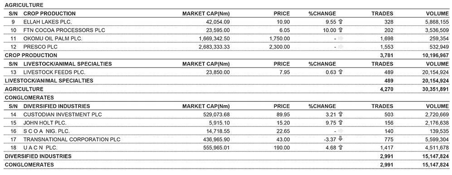Image resolution: width=452 pixels, height=175 pixels.
Task: Click the VOLUME header in the Diversified Industries table
Action: (437, 106)
